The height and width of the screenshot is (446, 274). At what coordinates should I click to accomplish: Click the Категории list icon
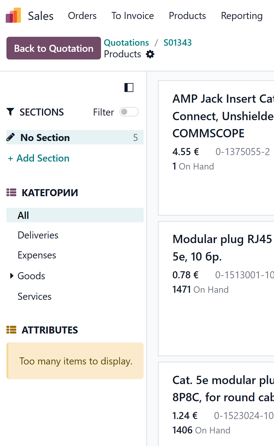pyautogui.click(x=11, y=193)
